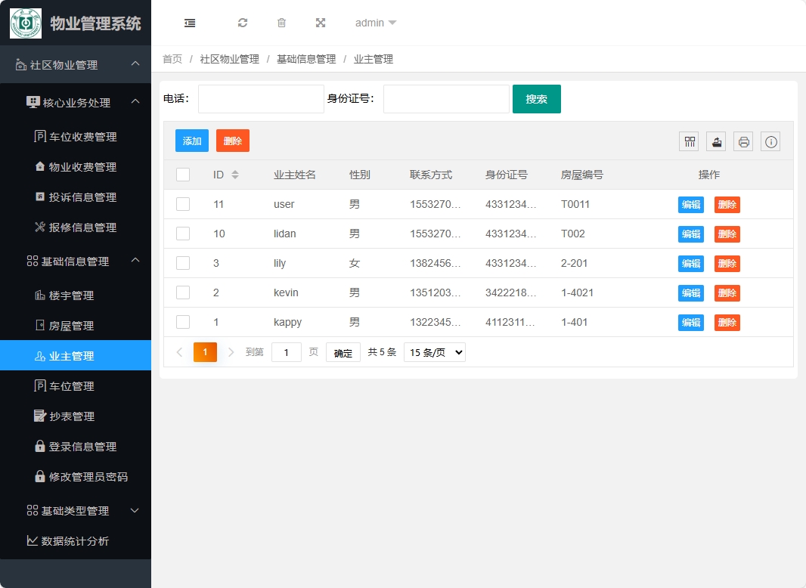Open the column display settings icon
Screen dimensions: 806x588
click(x=689, y=141)
